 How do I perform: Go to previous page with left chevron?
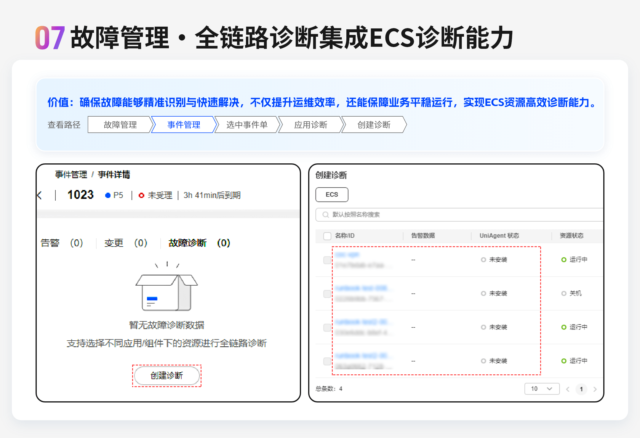coord(568,389)
